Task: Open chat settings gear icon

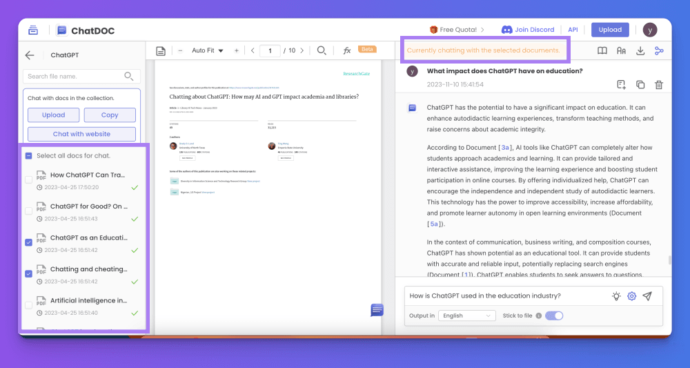Action: pos(631,296)
